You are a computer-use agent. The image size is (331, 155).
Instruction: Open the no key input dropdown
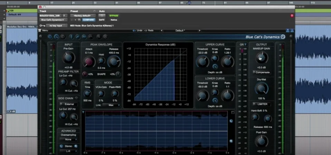[57, 25]
